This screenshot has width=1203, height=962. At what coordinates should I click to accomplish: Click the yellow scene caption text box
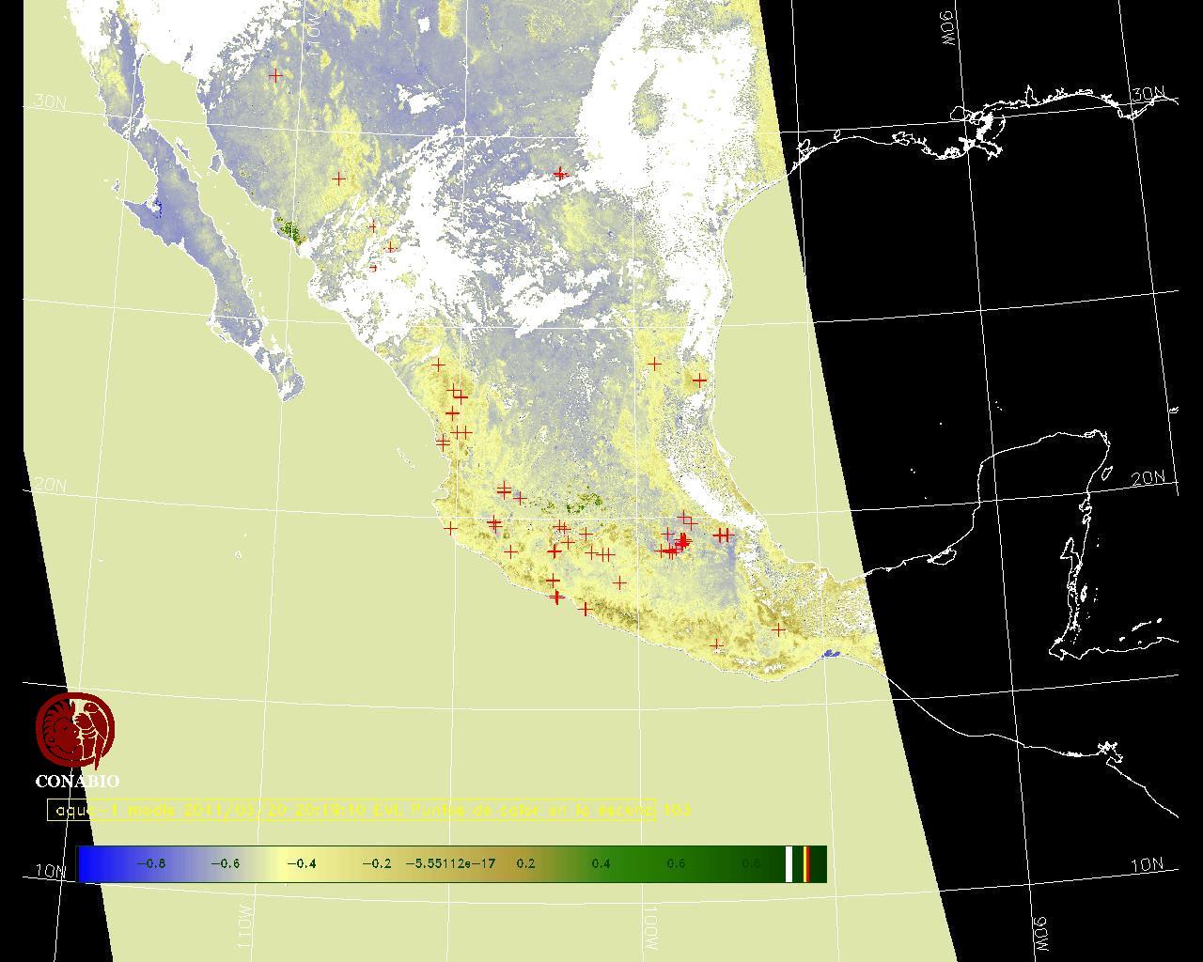pyautogui.click(x=352, y=810)
